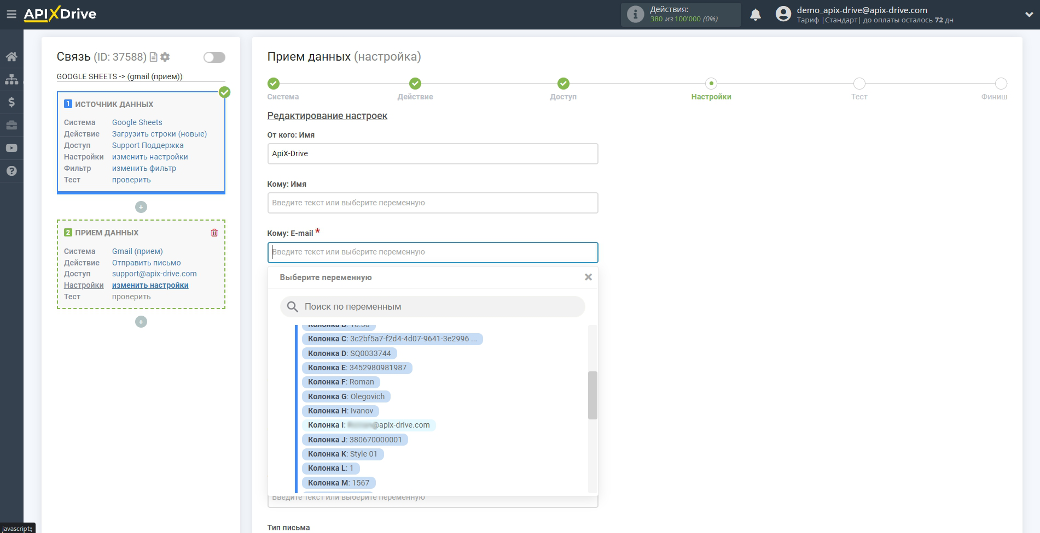
Task: Open the notifications bell
Action: (756, 15)
